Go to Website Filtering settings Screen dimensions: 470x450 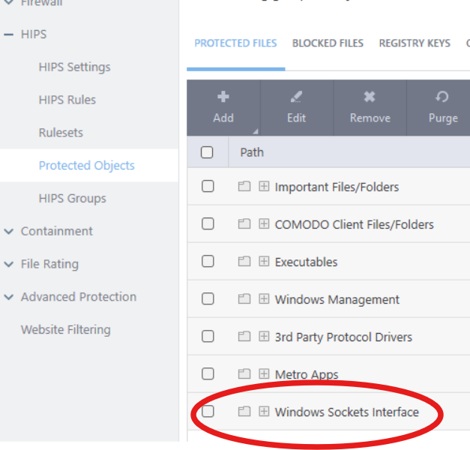click(x=65, y=329)
